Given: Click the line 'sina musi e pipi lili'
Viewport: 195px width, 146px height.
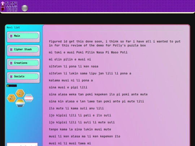Looking at the screenshot, I should point(68,87).
